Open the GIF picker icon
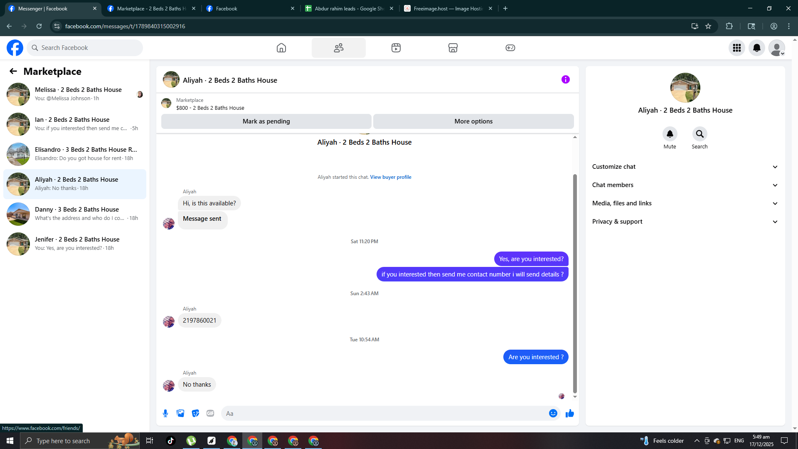Image resolution: width=798 pixels, height=449 pixels. point(210,413)
